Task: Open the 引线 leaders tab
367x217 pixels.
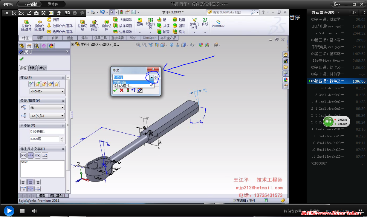Action: pos(33,68)
